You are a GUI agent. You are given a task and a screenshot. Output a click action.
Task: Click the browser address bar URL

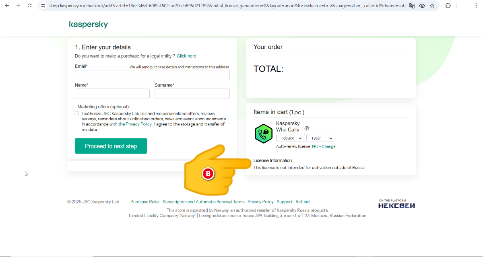point(227,6)
